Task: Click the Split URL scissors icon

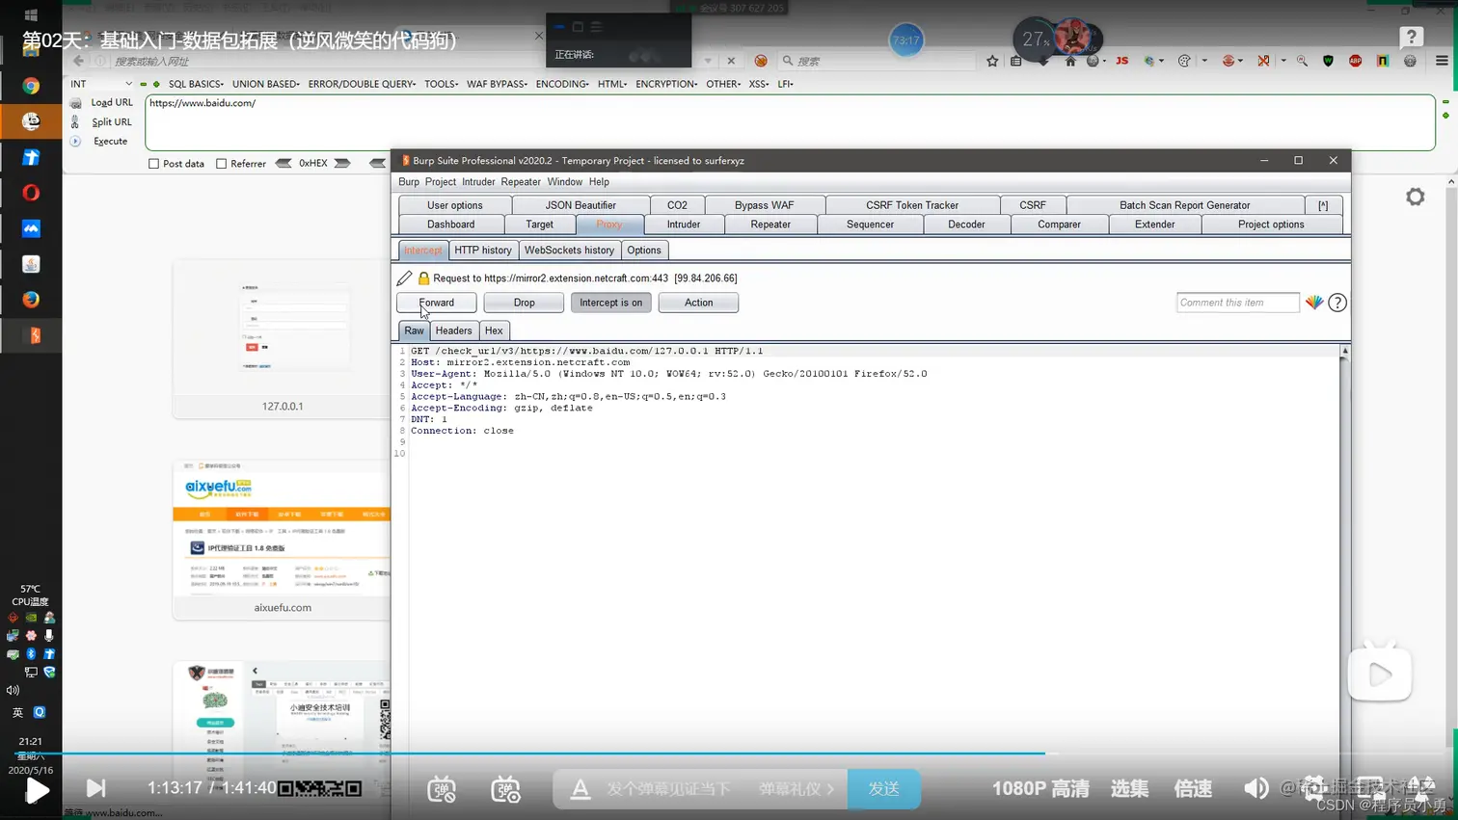Action: [75, 122]
